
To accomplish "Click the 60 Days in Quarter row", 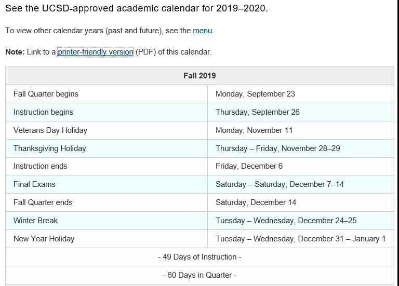I will point(199,275).
